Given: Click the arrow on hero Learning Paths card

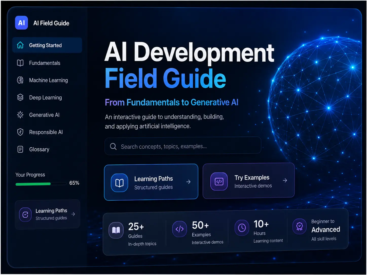Looking at the screenshot, I should pyautogui.click(x=188, y=182).
